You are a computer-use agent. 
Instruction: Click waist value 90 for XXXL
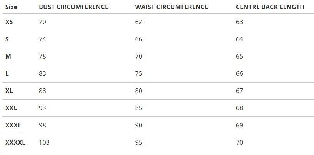[139, 125]
